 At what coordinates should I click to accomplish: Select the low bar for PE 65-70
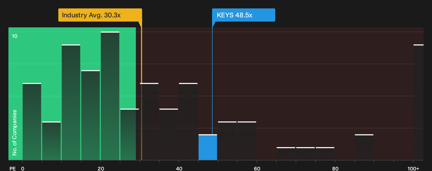point(286,154)
